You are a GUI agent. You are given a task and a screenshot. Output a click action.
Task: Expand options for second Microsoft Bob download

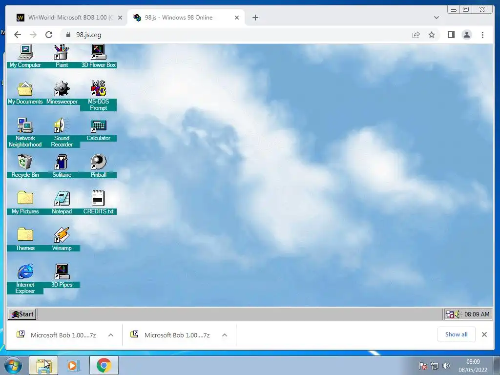coord(225,335)
